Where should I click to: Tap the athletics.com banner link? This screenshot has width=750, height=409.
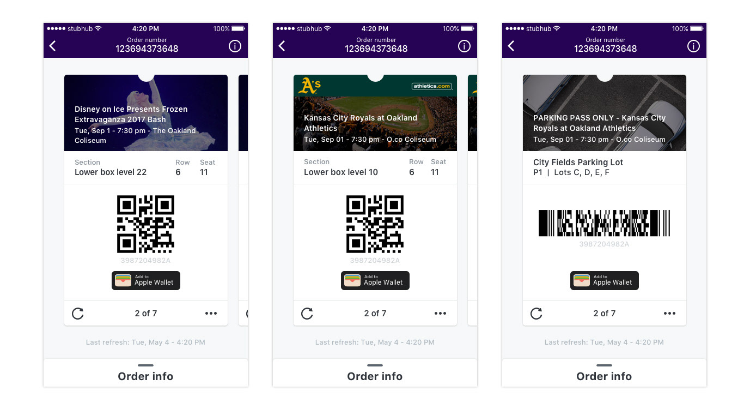coord(432,86)
